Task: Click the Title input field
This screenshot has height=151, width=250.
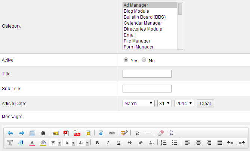Action: (x=147, y=74)
